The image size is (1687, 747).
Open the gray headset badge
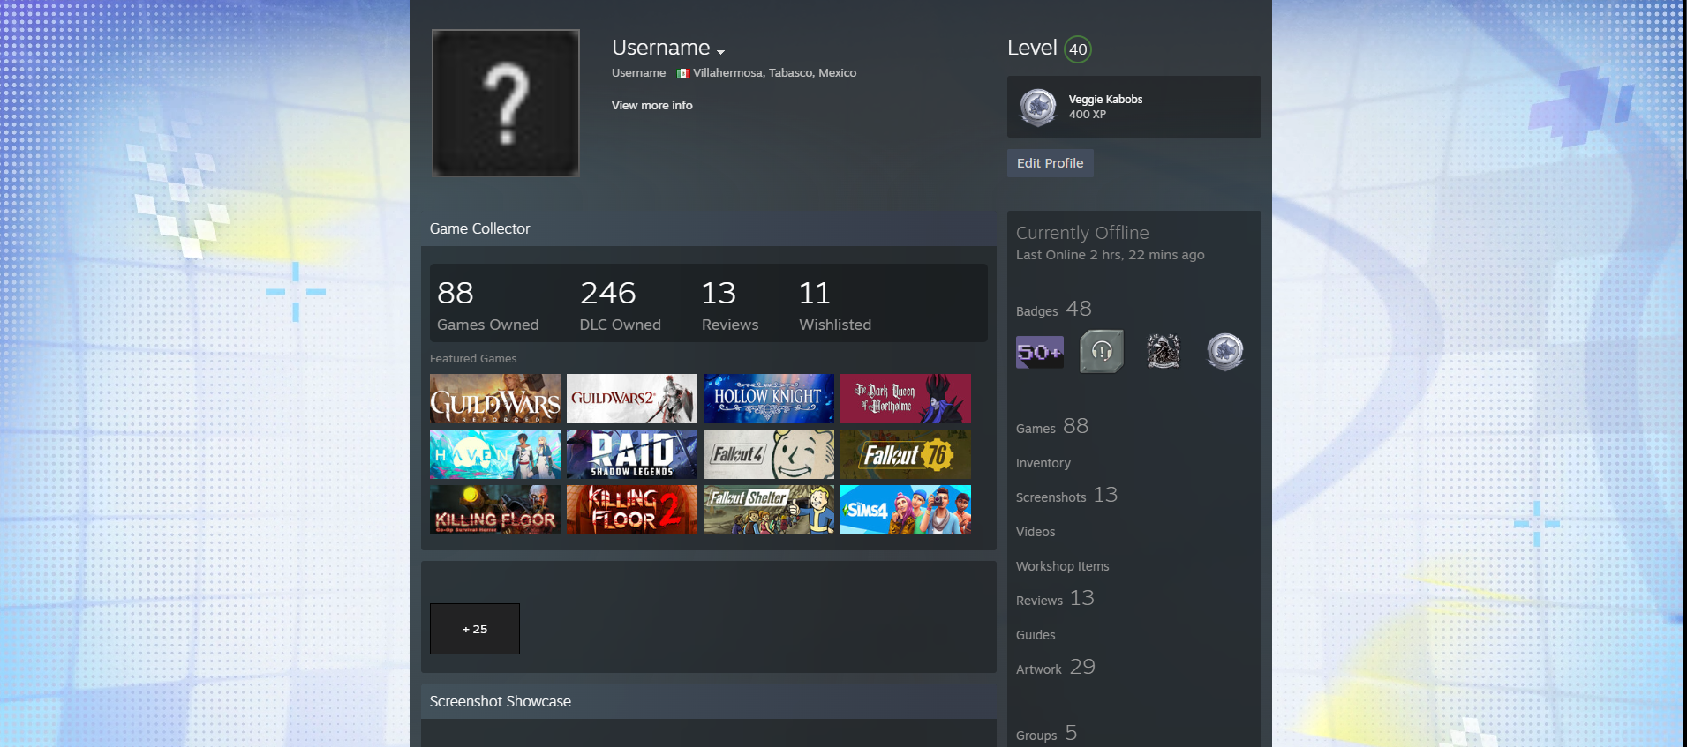[1102, 351]
